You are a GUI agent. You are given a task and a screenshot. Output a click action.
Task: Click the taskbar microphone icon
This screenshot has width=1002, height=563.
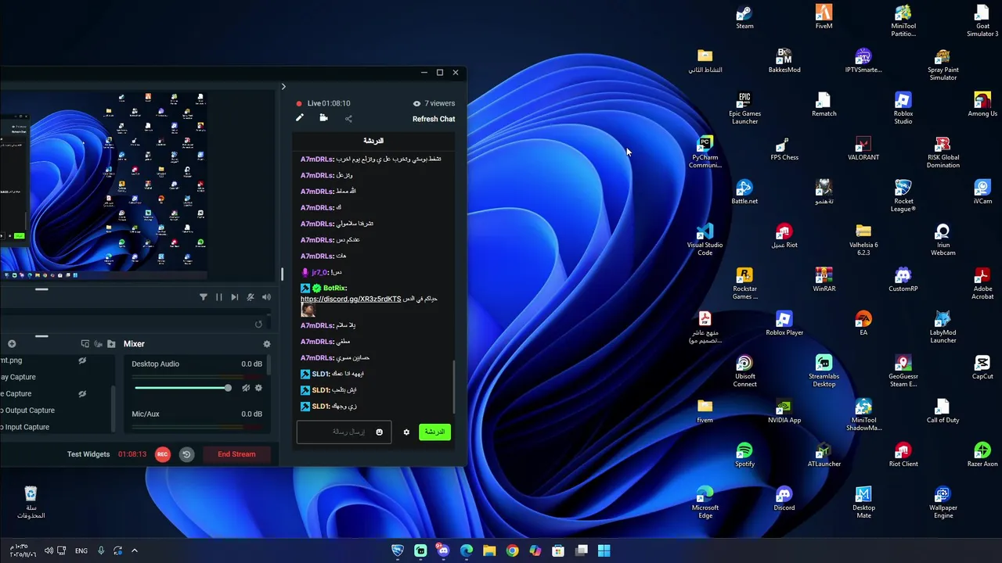pos(100,550)
